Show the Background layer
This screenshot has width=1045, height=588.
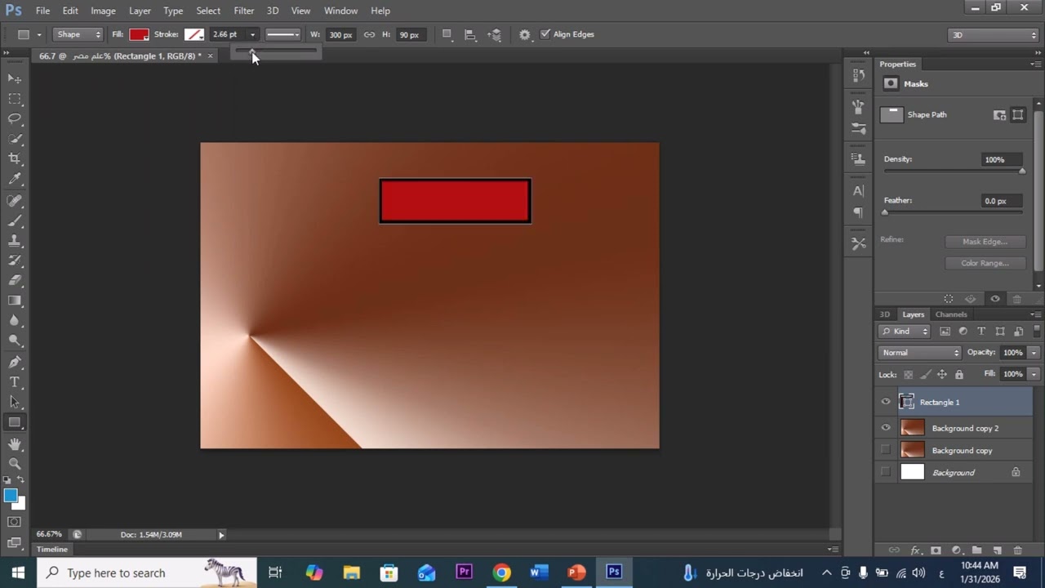886,472
